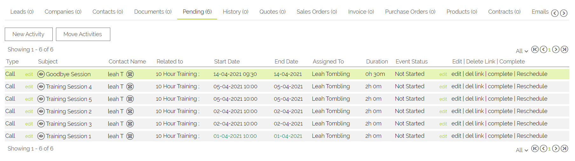Click the eye icon beside Goodbye Session

tap(41, 74)
